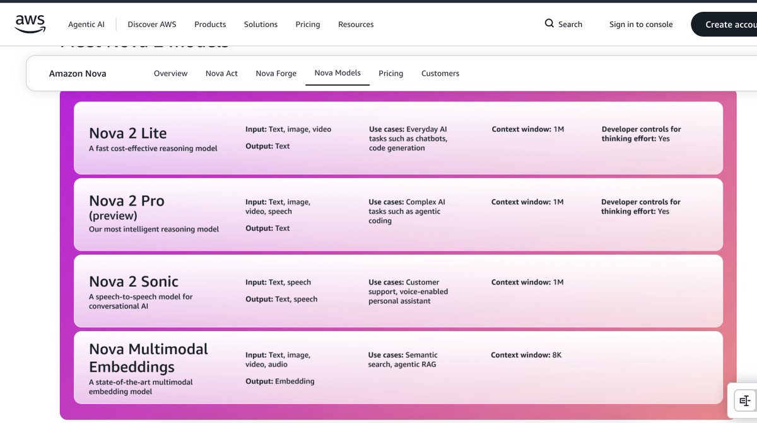757x423 pixels.
Task: Click 'Output: Text' in the Nova 2 Lite card
Action: click(x=267, y=146)
